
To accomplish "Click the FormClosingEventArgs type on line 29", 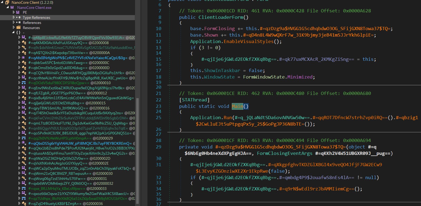I will tap(284, 154).
